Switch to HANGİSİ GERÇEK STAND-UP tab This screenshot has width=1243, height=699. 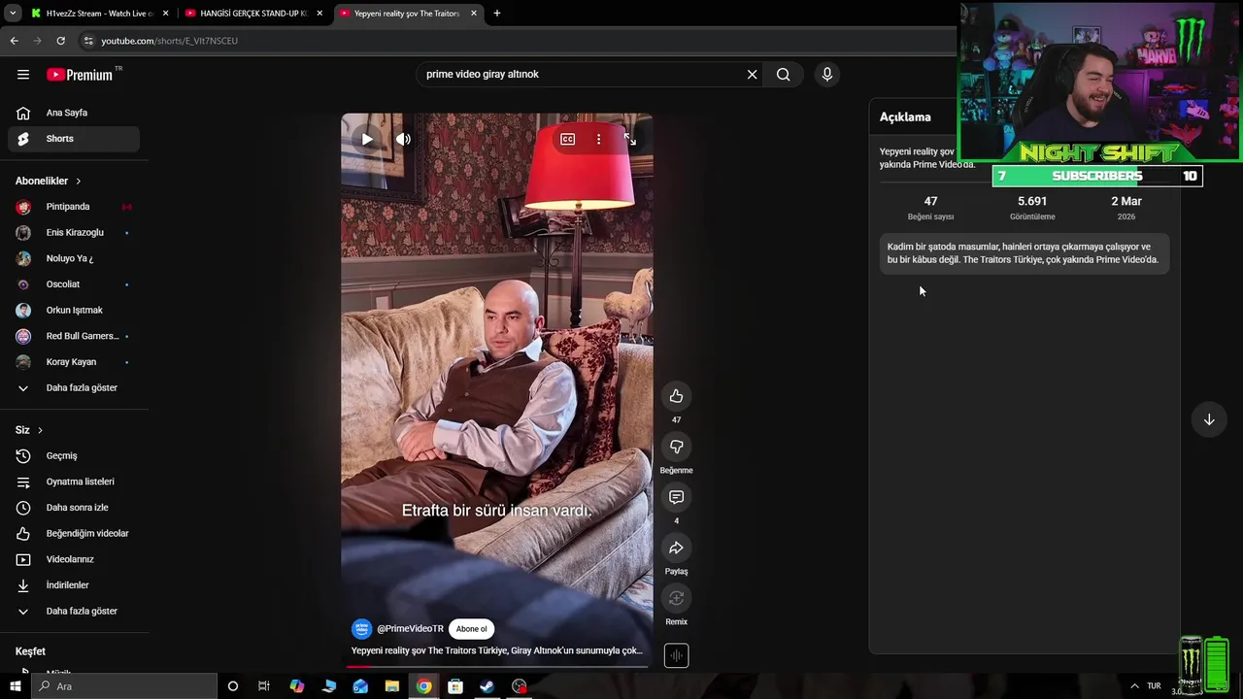tap(253, 14)
